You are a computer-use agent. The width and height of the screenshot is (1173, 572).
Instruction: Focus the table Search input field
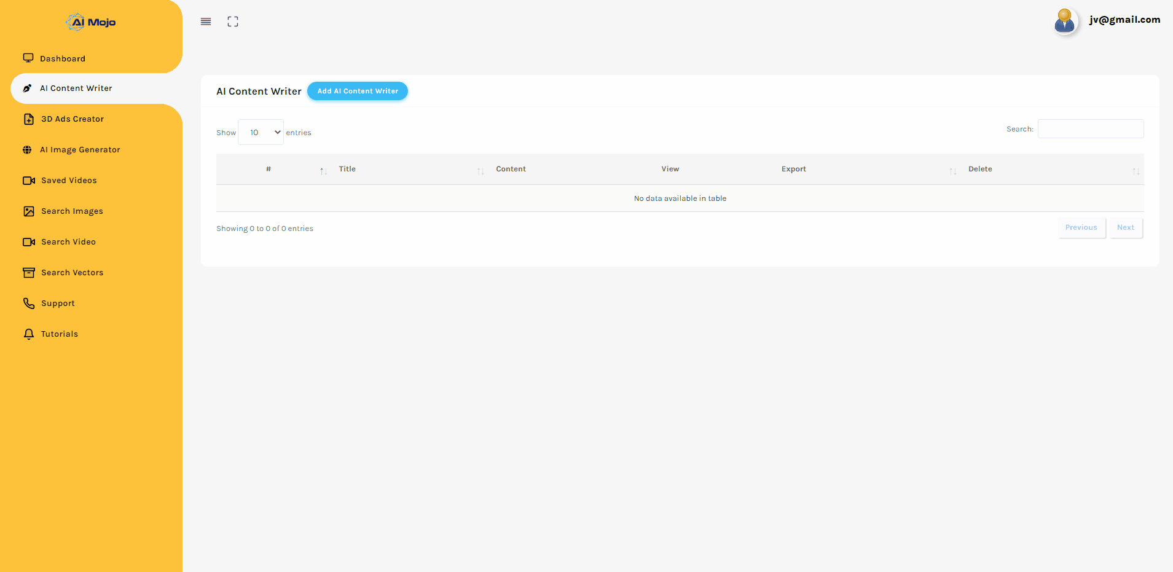pos(1091,129)
